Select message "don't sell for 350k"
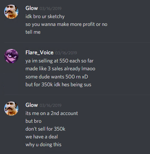 [x=45, y=129]
